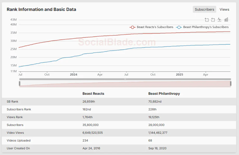Click the '70,882nd' SB Rank value
This screenshot has width=239, height=155.
coord(155,102)
